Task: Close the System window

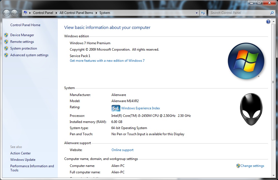Action: 269,3
